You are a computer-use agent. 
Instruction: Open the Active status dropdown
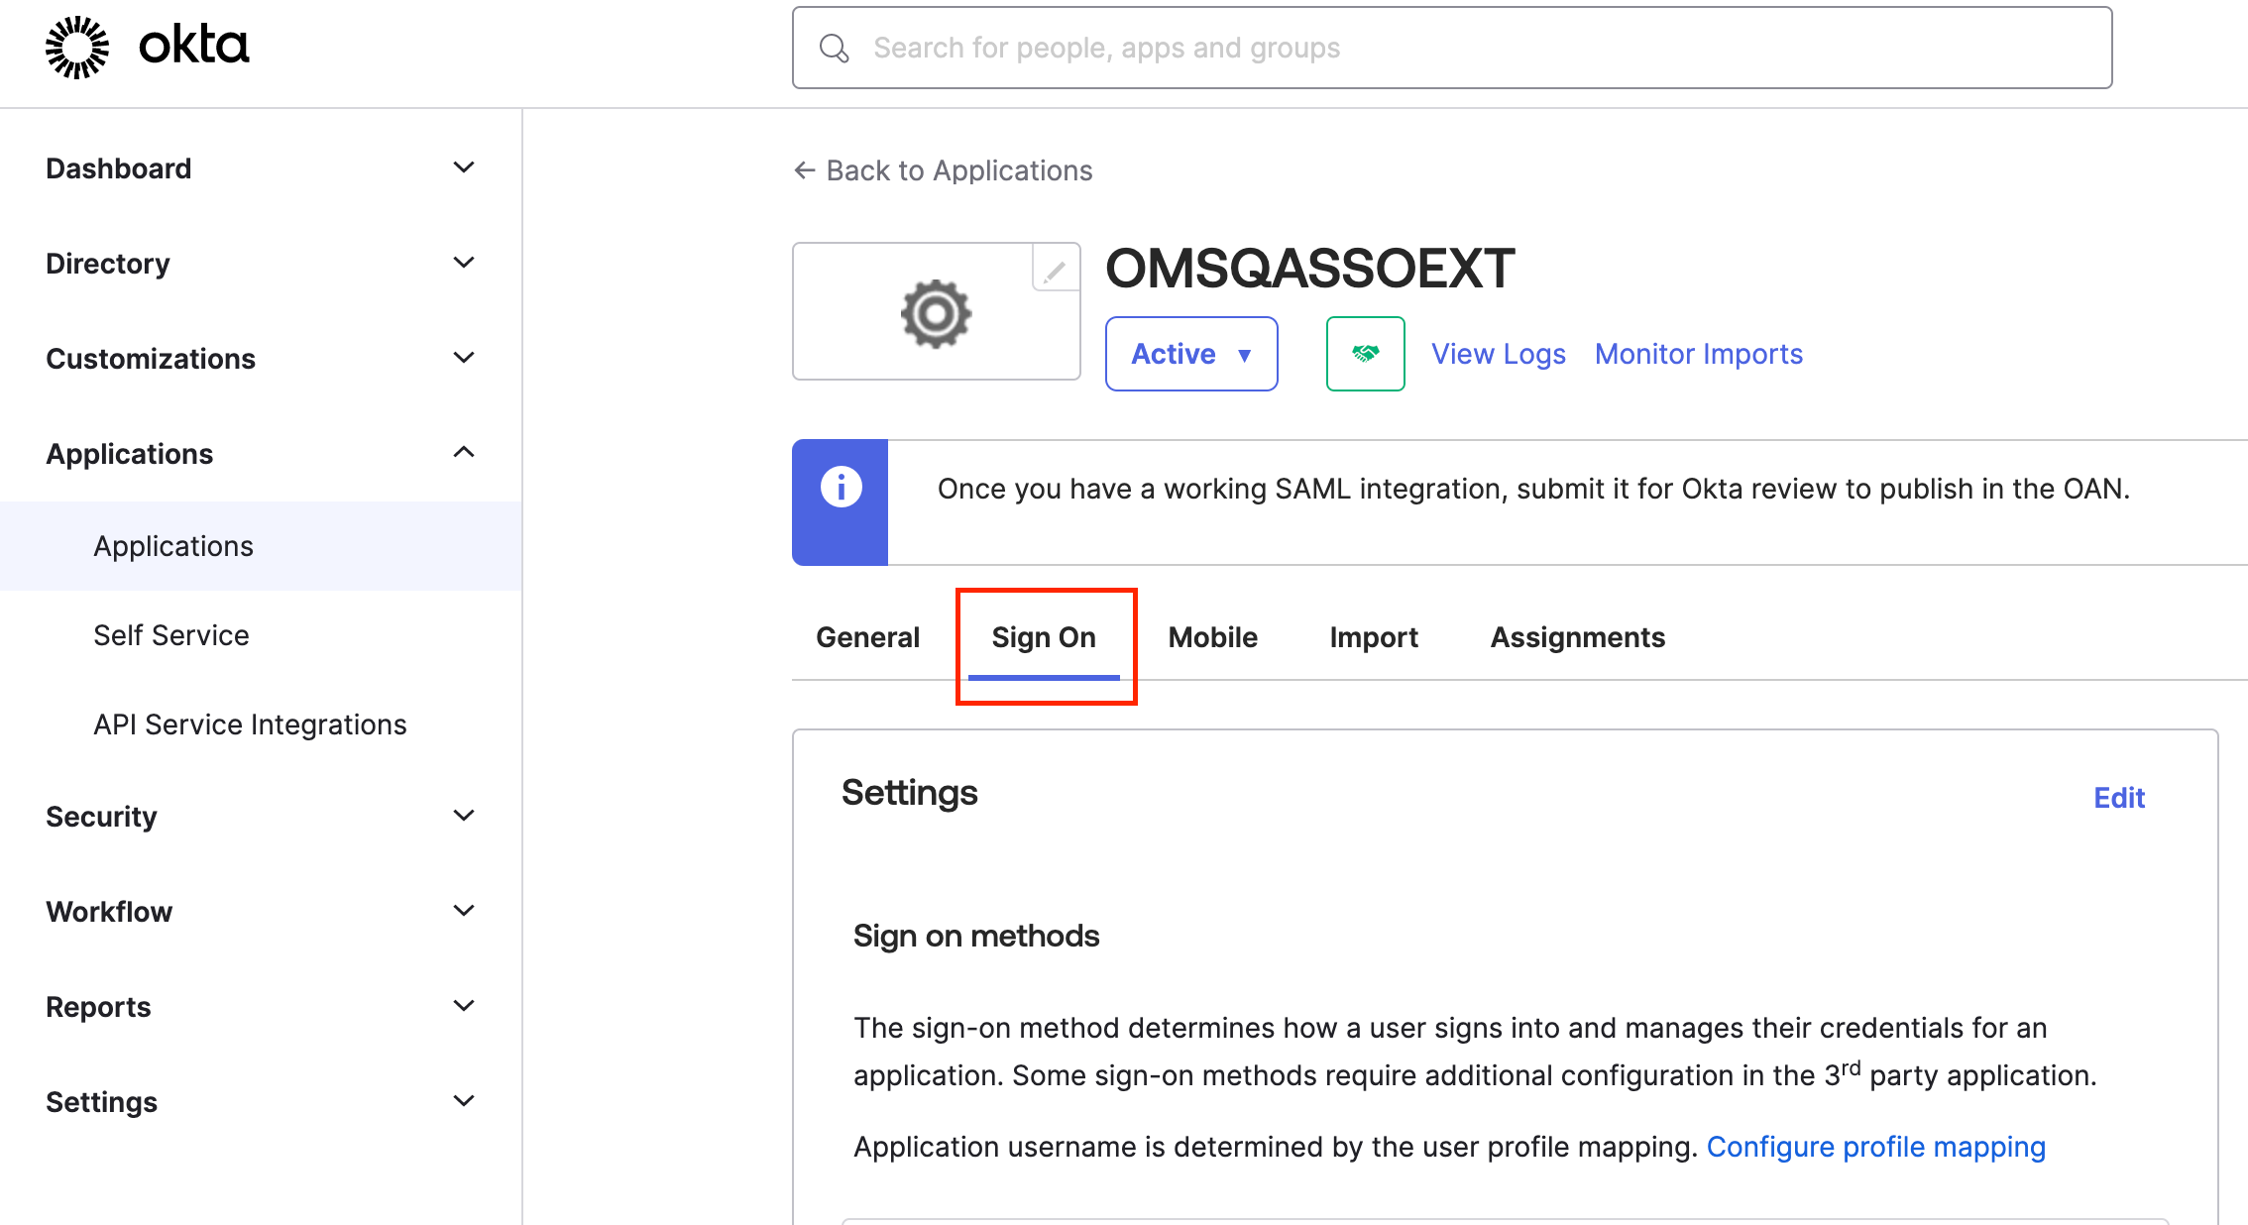(x=1190, y=354)
